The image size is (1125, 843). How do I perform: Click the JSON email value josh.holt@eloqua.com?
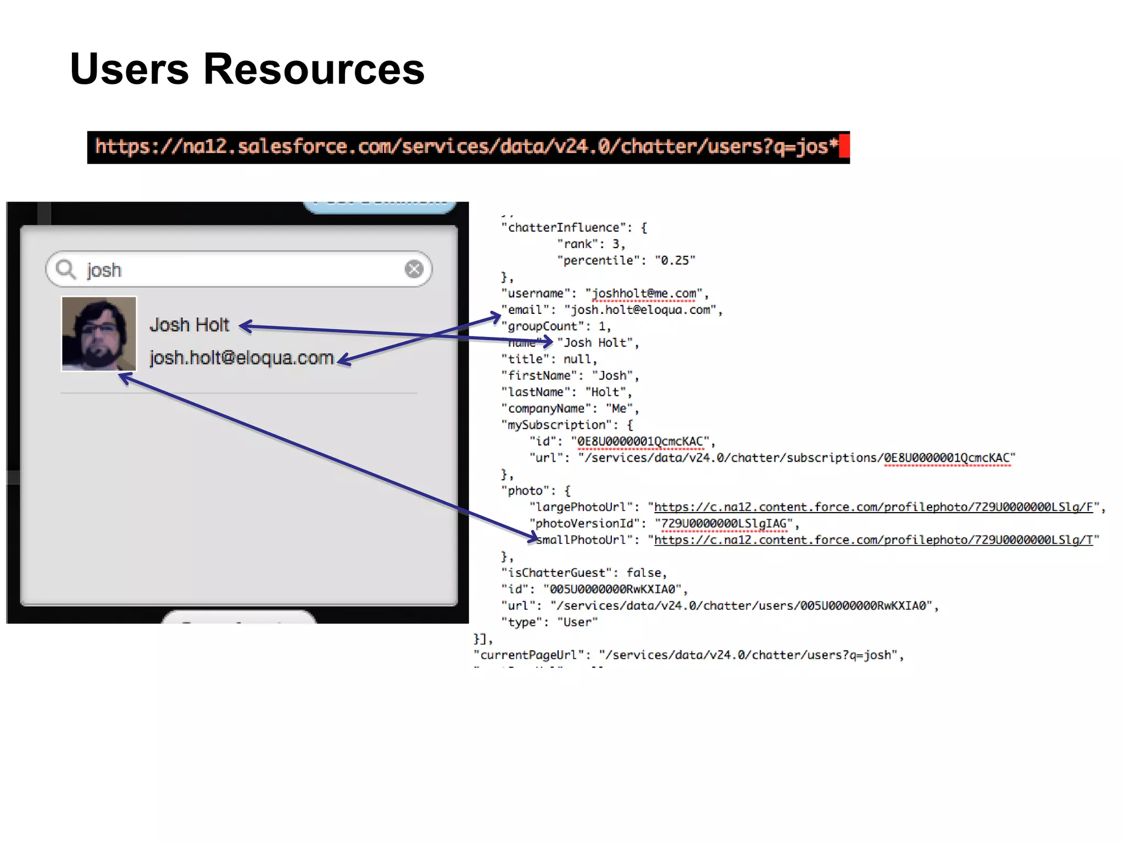(640, 310)
